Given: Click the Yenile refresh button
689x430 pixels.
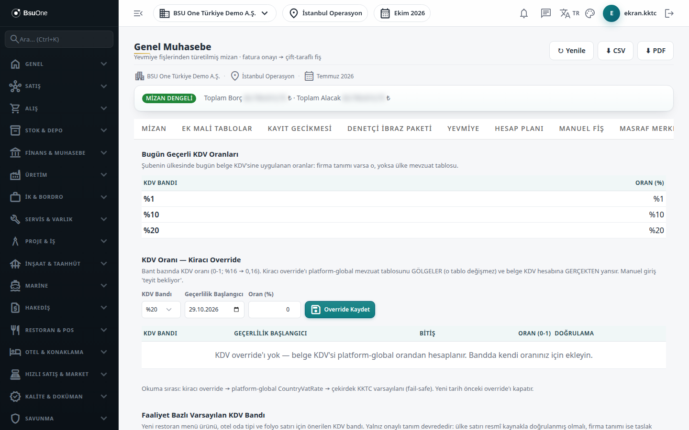Looking at the screenshot, I should pyautogui.click(x=572, y=51).
